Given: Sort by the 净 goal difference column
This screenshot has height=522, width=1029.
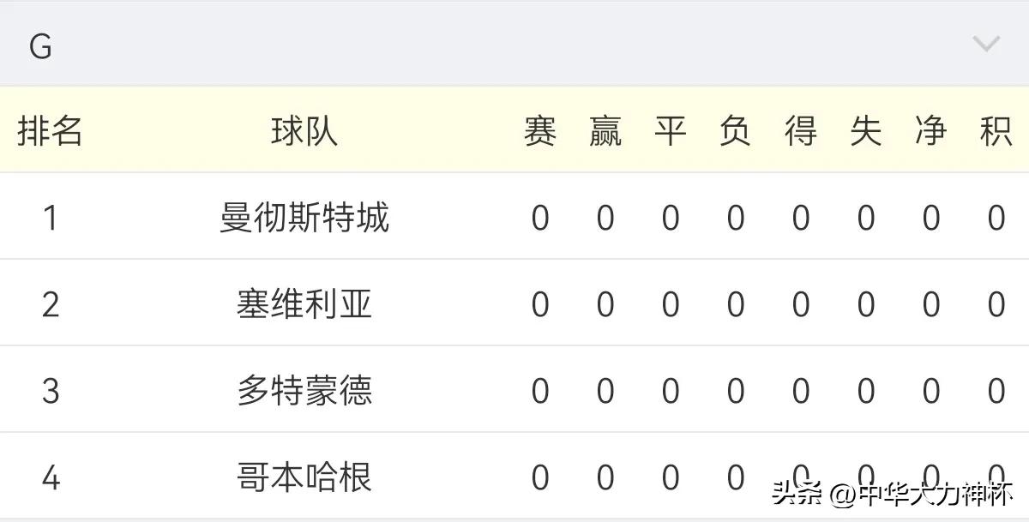Looking at the screenshot, I should (x=931, y=130).
